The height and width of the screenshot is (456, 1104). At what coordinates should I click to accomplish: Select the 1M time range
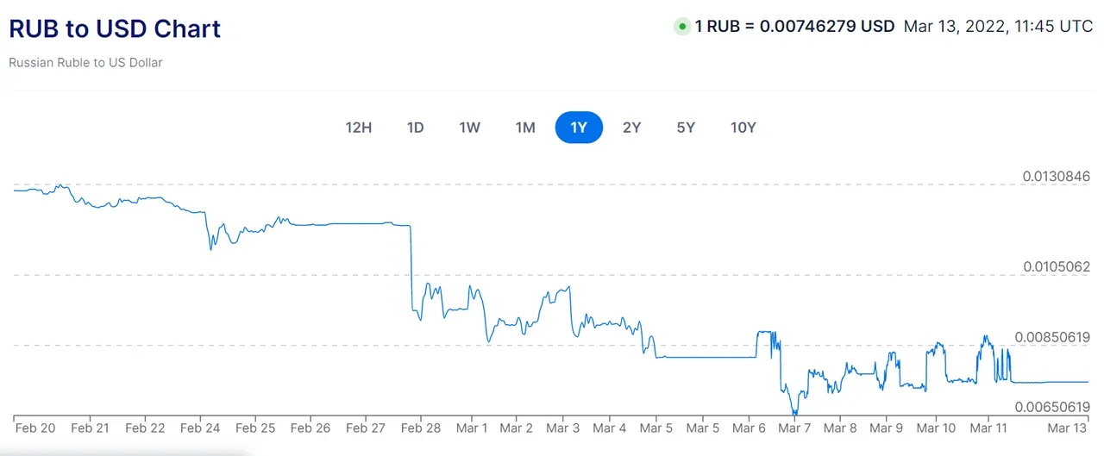[525, 128]
